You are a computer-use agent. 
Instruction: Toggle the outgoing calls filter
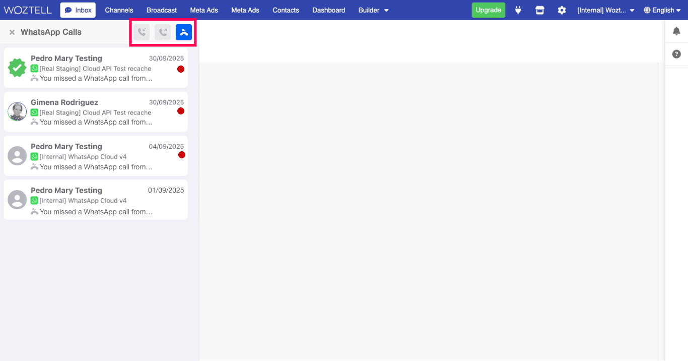coord(163,32)
